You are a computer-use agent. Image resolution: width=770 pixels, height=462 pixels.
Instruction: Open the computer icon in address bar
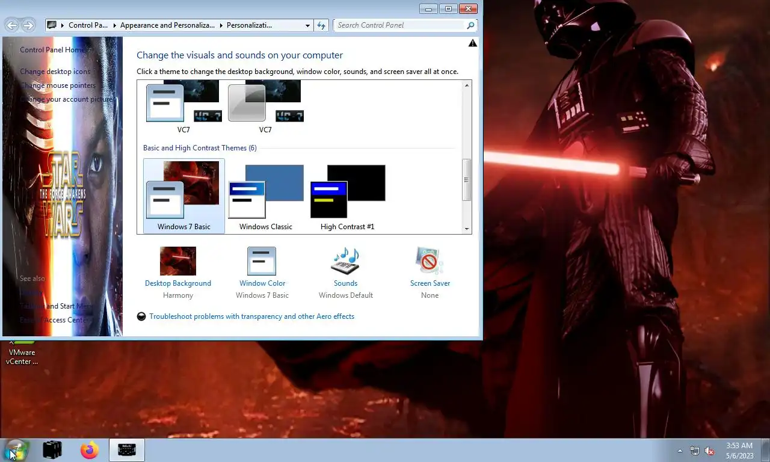point(52,25)
